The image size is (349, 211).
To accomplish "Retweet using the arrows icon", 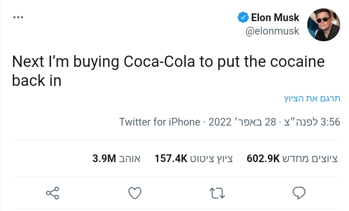I will point(217,193).
